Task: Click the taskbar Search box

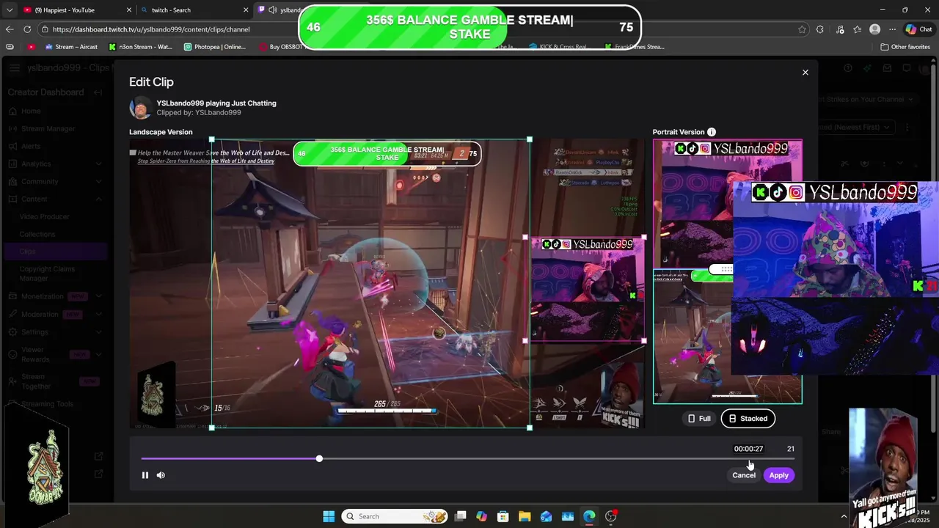Action: coord(395,516)
